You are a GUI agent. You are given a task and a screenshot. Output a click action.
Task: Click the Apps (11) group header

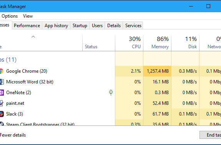[x=8, y=60]
